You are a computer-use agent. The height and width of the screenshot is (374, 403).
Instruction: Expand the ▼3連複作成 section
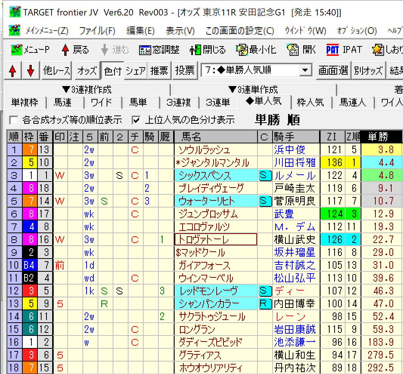(87, 90)
